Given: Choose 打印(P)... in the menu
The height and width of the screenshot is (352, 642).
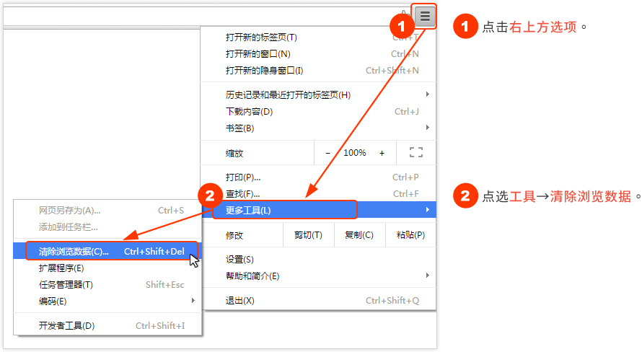Looking at the screenshot, I should 243,177.
